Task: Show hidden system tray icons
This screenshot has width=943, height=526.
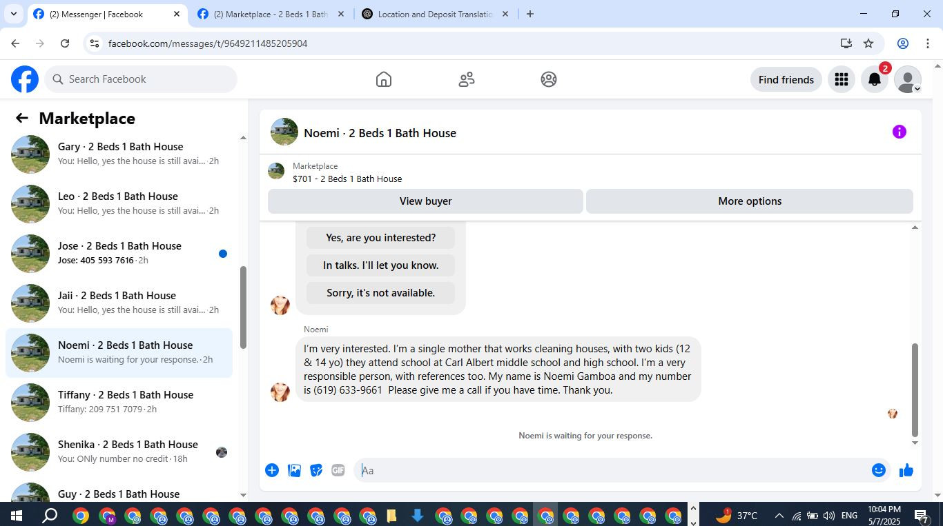Action: click(779, 515)
